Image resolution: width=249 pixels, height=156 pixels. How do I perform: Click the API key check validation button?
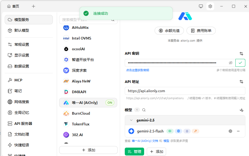pyautogui.click(x=240, y=63)
